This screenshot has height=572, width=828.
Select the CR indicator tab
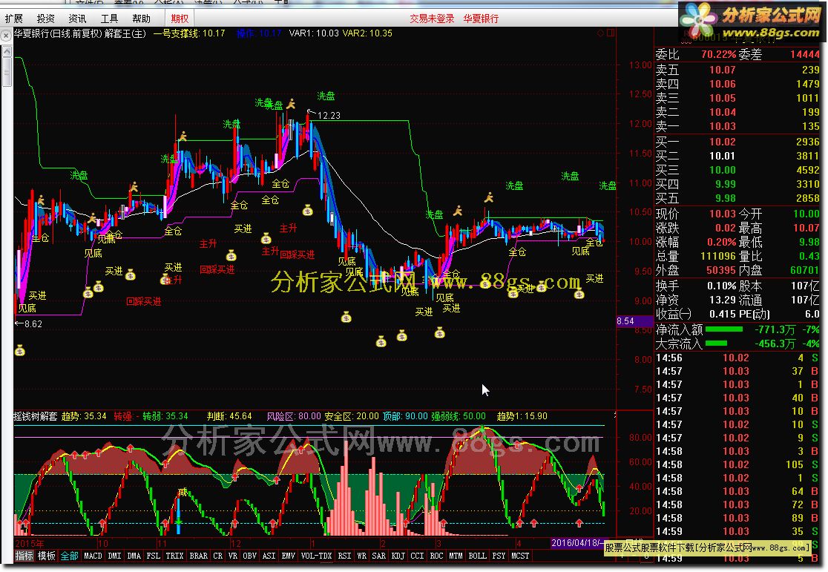click(x=218, y=556)
